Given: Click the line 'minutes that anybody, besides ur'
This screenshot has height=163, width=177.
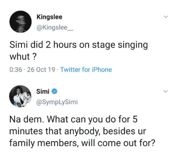Looking at the screenshot, I should click(x=78, y=131).
